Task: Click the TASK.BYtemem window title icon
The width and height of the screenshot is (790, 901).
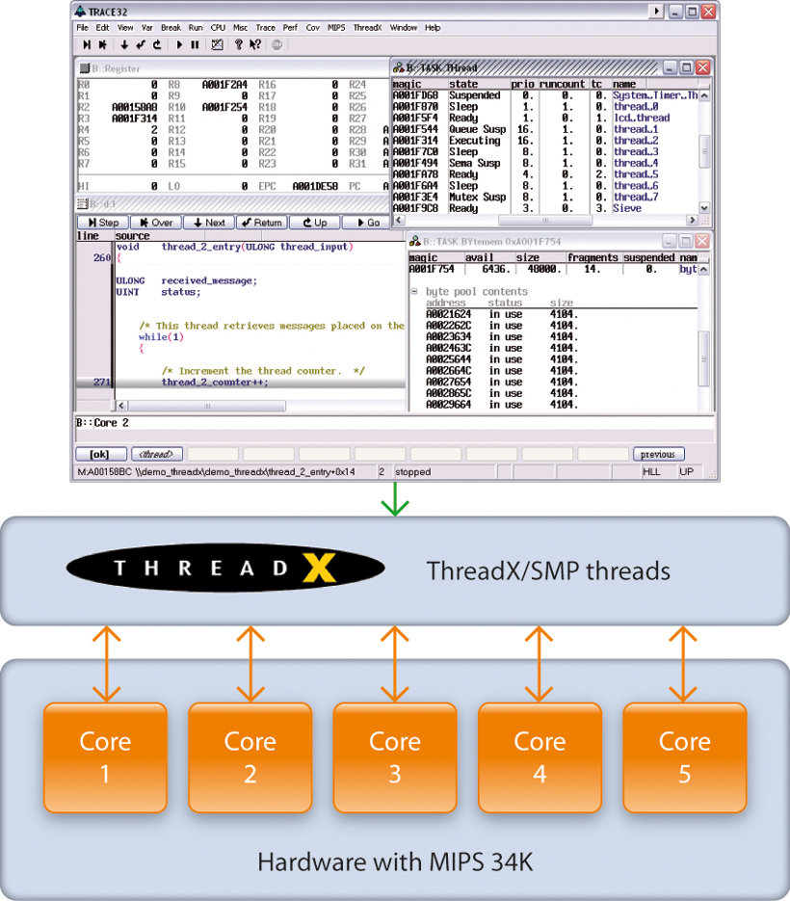Action: click(415, 241)
